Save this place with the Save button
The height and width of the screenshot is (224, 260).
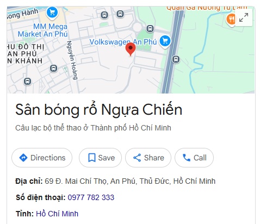100,158
